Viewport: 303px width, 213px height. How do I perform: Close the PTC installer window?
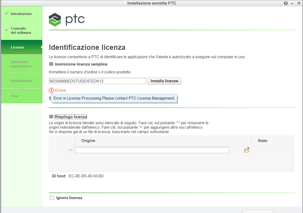299,3
